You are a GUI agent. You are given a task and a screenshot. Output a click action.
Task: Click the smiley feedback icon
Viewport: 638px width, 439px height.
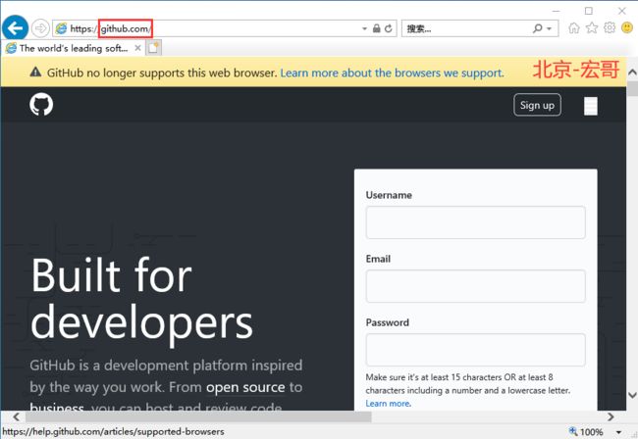click(x=627, y=28)
